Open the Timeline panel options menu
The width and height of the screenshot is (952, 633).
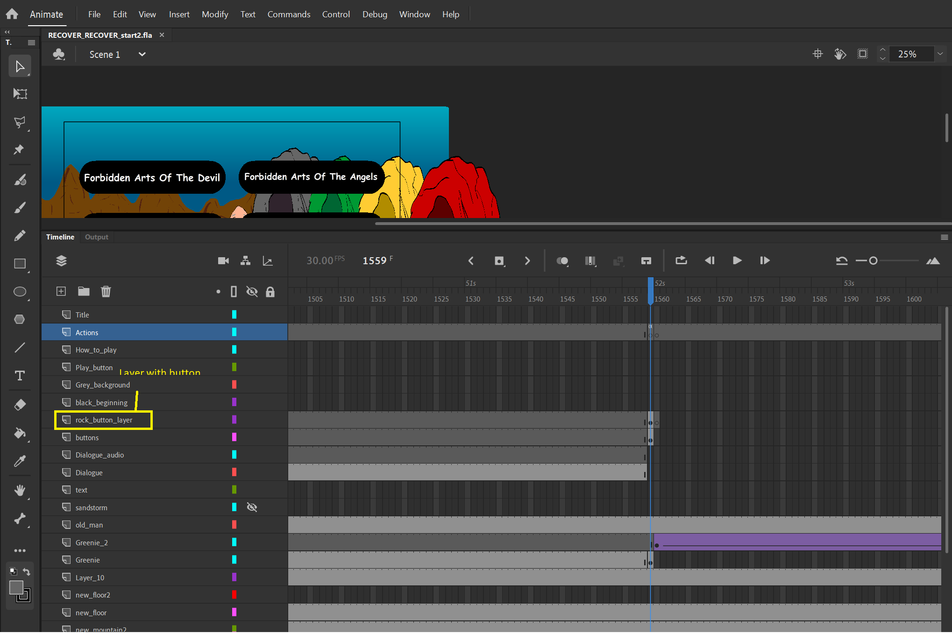944,237
